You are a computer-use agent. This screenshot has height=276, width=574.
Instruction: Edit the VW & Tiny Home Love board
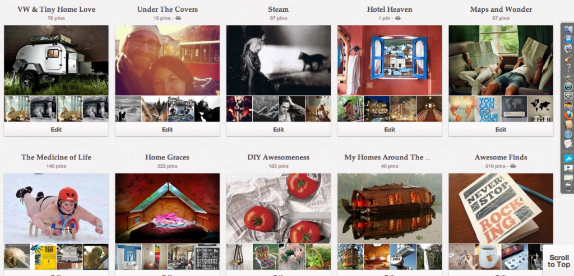(x=56, y=129)
